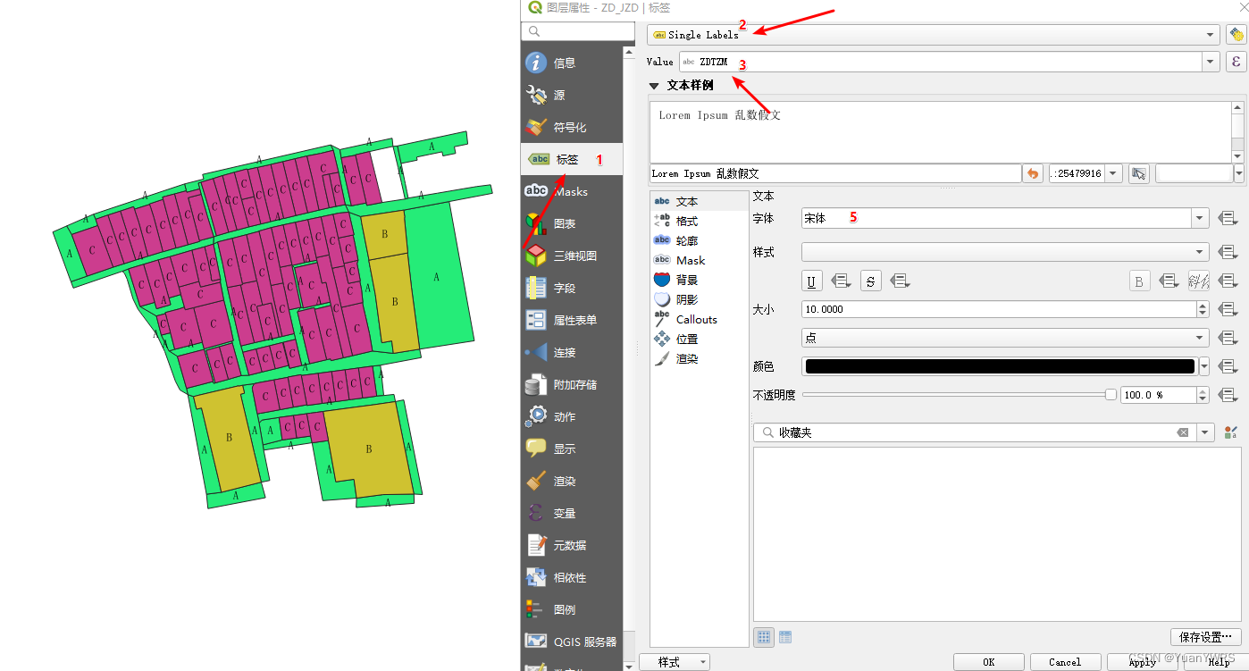Click the 三维视图 3D cube icon

[x=536, y=256]
